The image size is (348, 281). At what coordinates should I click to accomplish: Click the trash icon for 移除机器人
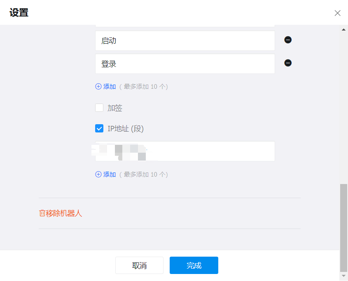click(42, 213)
